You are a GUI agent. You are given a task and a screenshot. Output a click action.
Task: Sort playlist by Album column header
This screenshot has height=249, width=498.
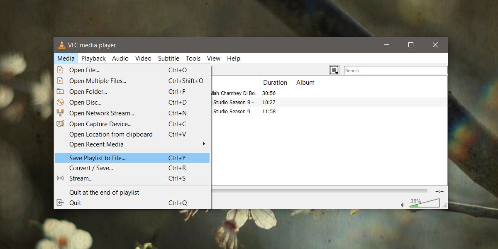[x=371, y=82]
